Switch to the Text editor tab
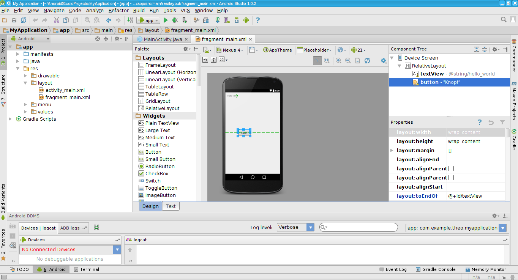 click(x=171, y=206)
